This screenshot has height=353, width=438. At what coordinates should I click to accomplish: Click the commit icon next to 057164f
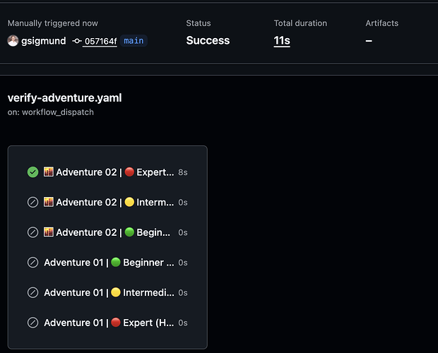point(76,41)
